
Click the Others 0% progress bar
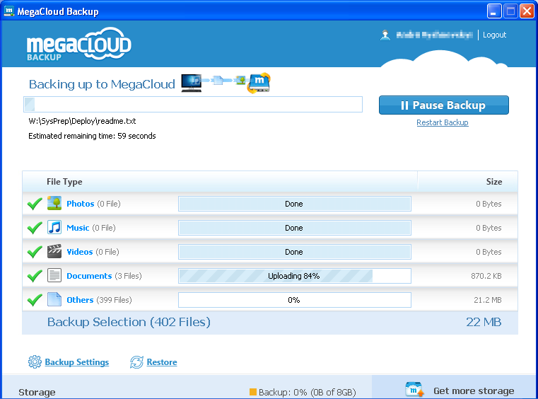tap(295, 300)
